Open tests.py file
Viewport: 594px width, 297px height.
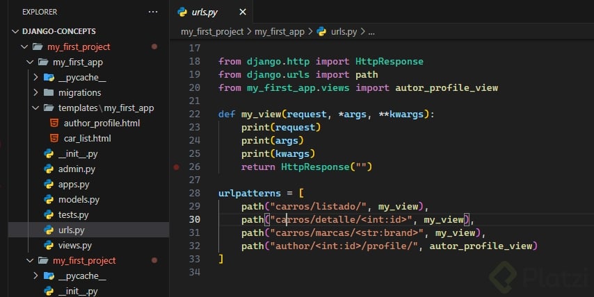[x=73, y=215]
